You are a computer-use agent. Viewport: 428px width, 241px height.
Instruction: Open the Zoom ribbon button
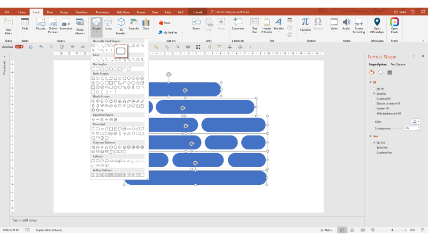click(196, 25)
